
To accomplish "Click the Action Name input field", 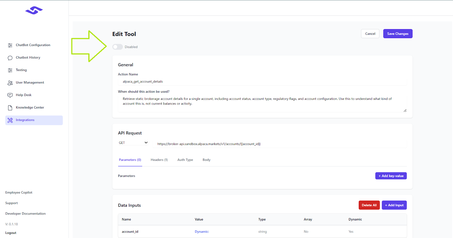I will pos(262,82).
